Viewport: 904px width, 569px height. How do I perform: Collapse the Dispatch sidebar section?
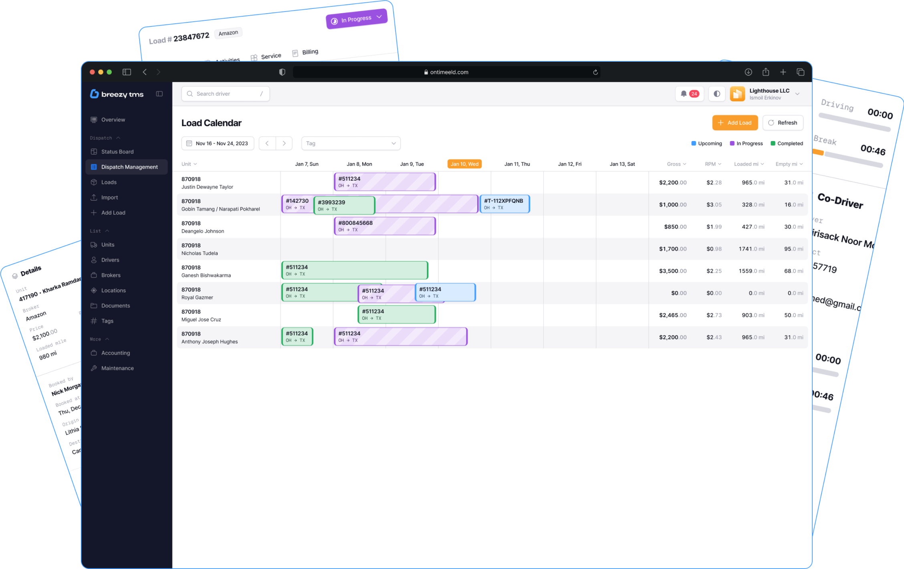click(x=118, y=138)
